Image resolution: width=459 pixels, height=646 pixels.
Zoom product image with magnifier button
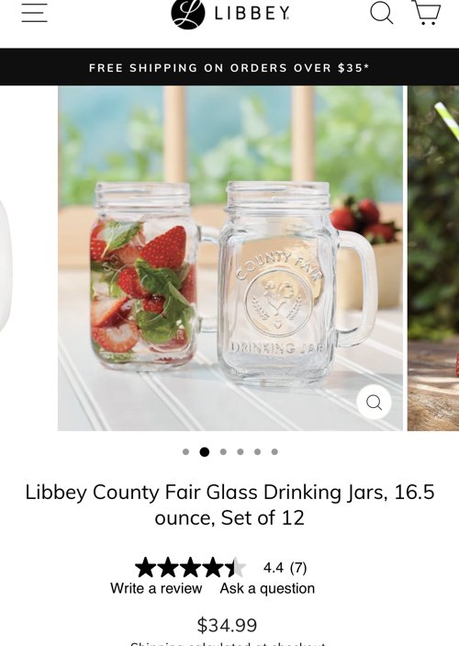click(374, 402)
